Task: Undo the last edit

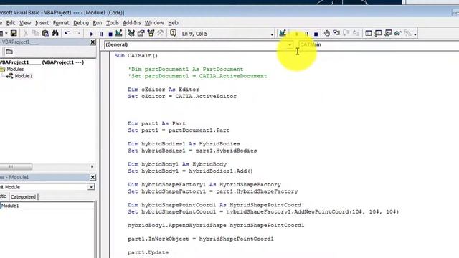Action: point(67,34)
